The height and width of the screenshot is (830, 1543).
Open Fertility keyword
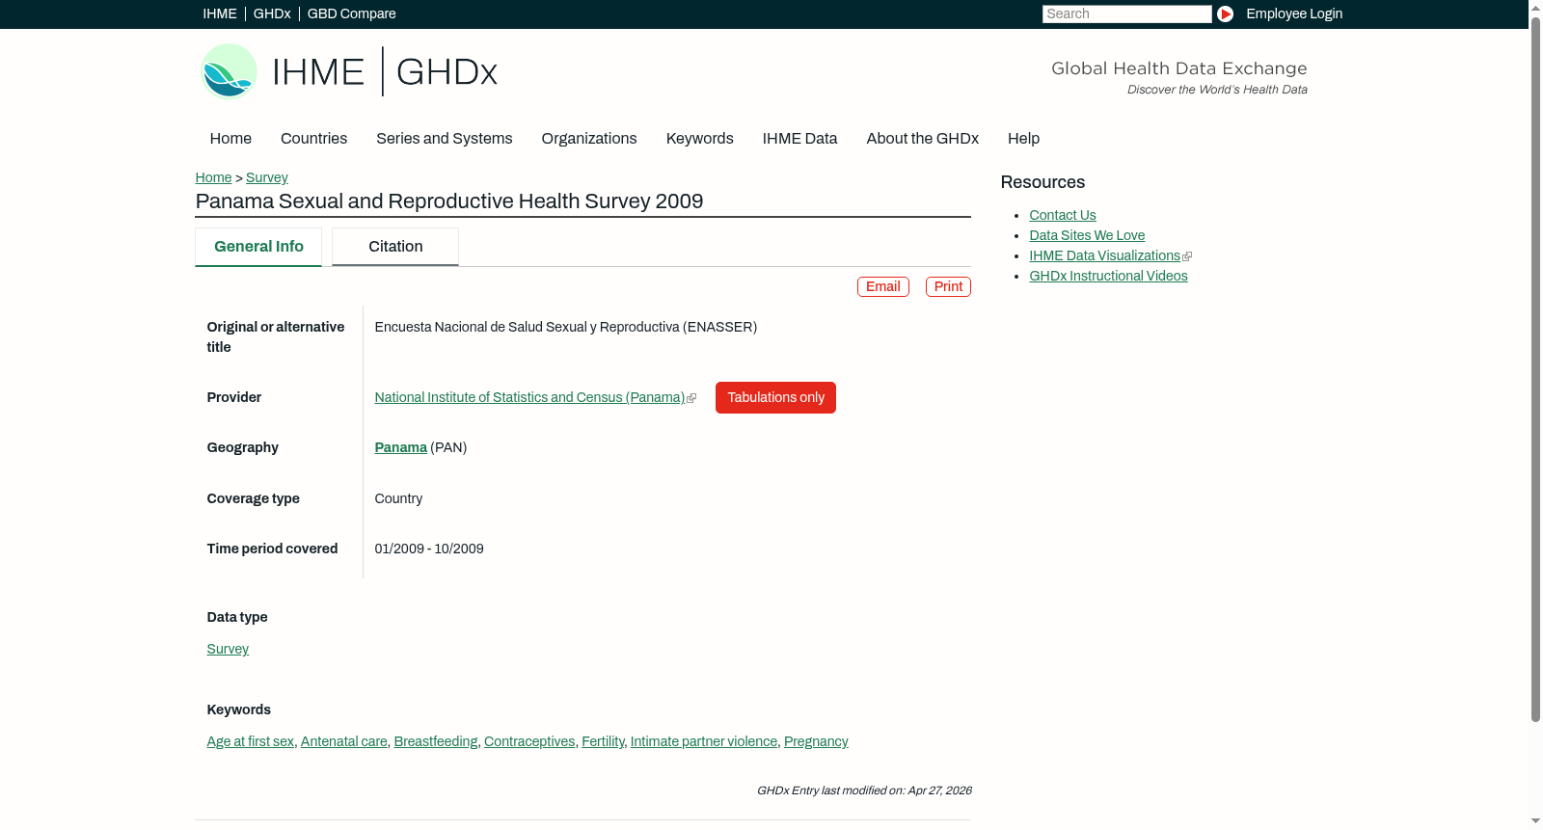tap(603, 741)
